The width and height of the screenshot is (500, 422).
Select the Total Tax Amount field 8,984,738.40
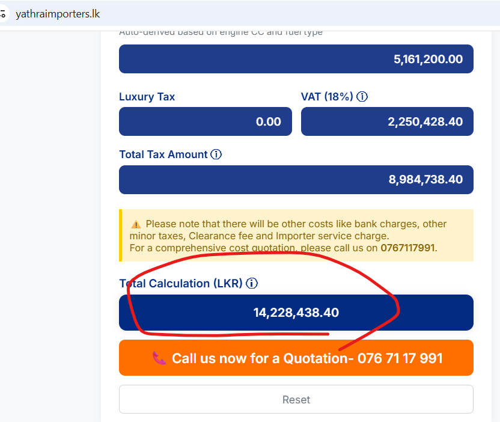[x=296, y=180]
